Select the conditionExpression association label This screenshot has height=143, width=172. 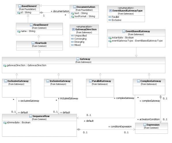(x=120, y=127)
